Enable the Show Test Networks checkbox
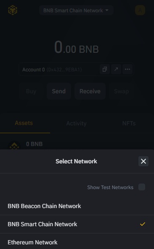Image resolution: width=154 pixels, height=249 pixels. pos(142,187)
